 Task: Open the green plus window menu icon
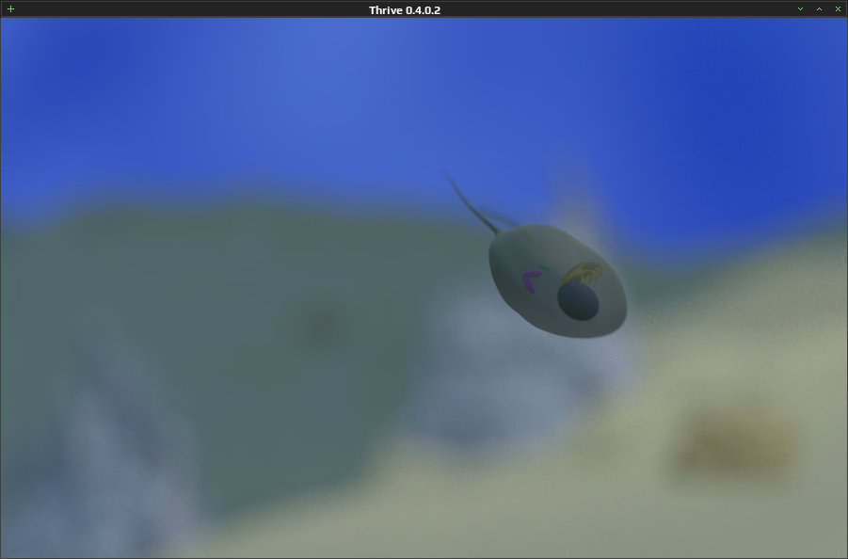(10, 9)
